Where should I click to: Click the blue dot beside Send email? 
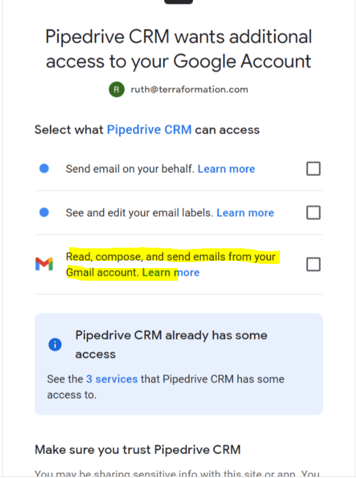coord(44,169)
